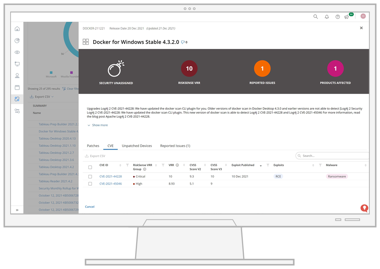Sort by RiskSense VRR Group column
Viewport: 380px width, 269px height.
tap(156, 165)
